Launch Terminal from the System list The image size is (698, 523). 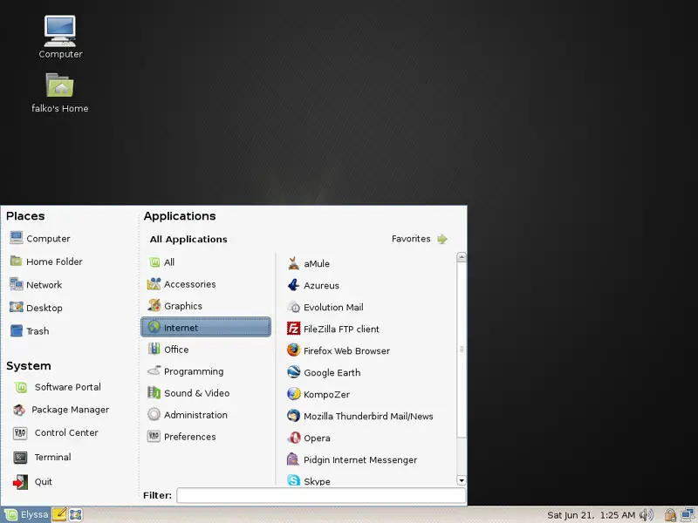tap(42, 457)
